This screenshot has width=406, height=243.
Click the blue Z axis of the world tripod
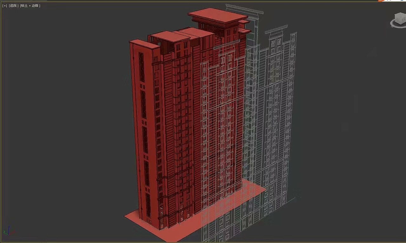click(9, 230)
